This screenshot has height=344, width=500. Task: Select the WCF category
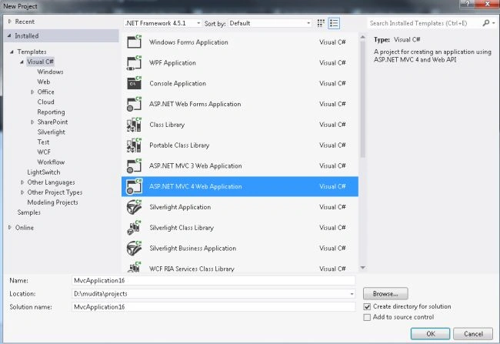(44, 152)
